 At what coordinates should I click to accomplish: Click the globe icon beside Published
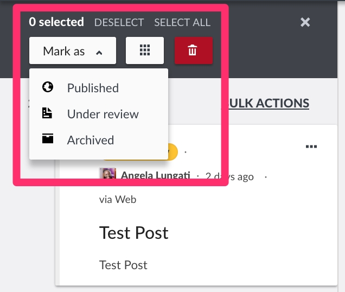tap(48, 87)
